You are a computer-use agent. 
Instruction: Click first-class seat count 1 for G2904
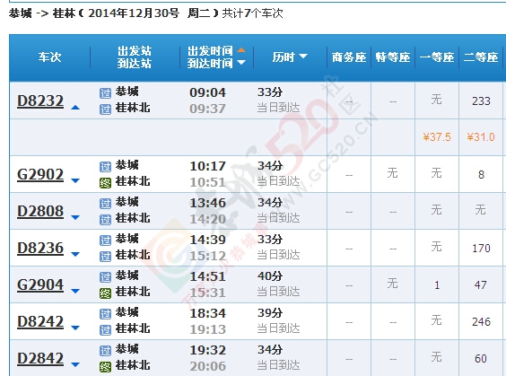tap(437, 285)
